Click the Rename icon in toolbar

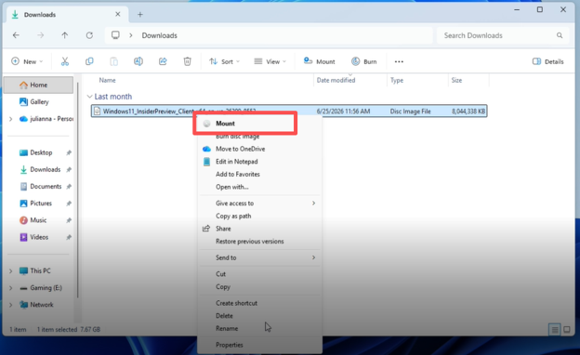point(138,61)
